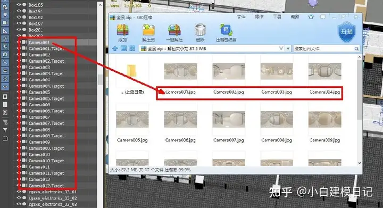Click the blue 扫描 shield button
The image size is (383, 208).
tap(347, 32)
